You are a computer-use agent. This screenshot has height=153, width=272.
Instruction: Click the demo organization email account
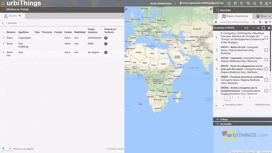point(201,3)
